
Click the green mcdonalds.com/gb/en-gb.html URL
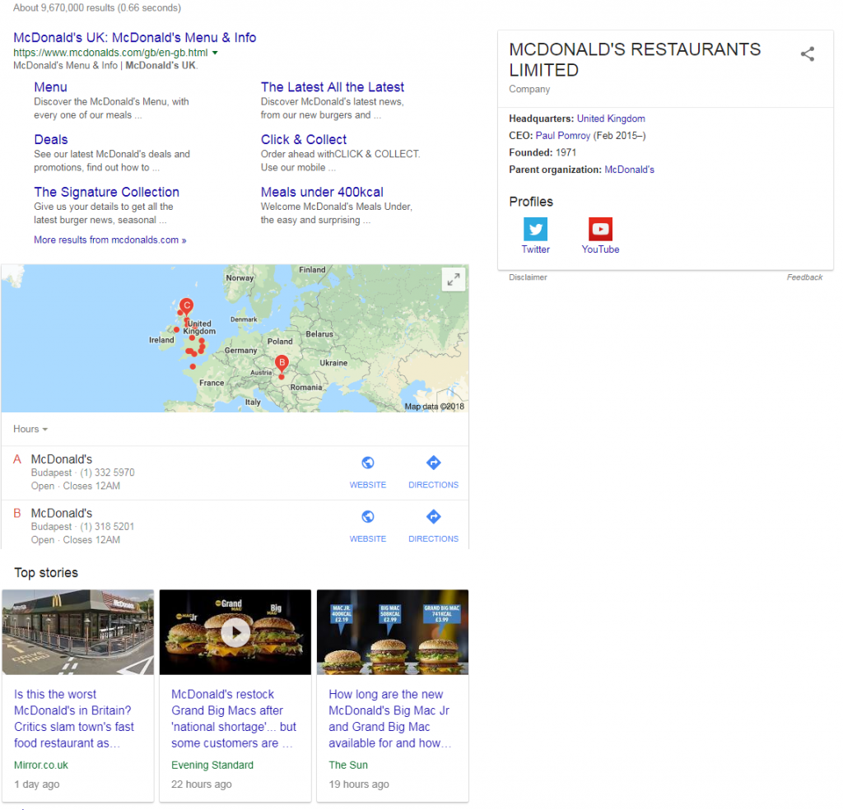point(111,53)
